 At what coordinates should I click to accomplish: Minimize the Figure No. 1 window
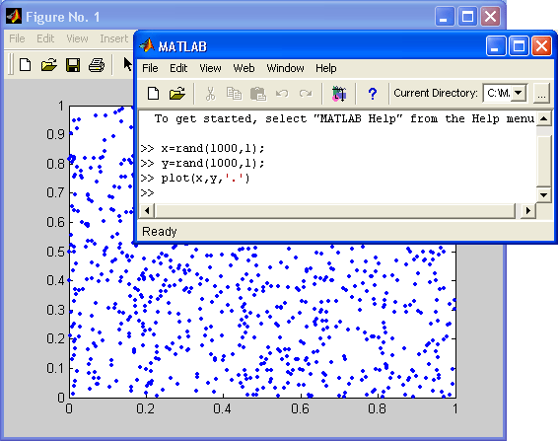point(444,17)
